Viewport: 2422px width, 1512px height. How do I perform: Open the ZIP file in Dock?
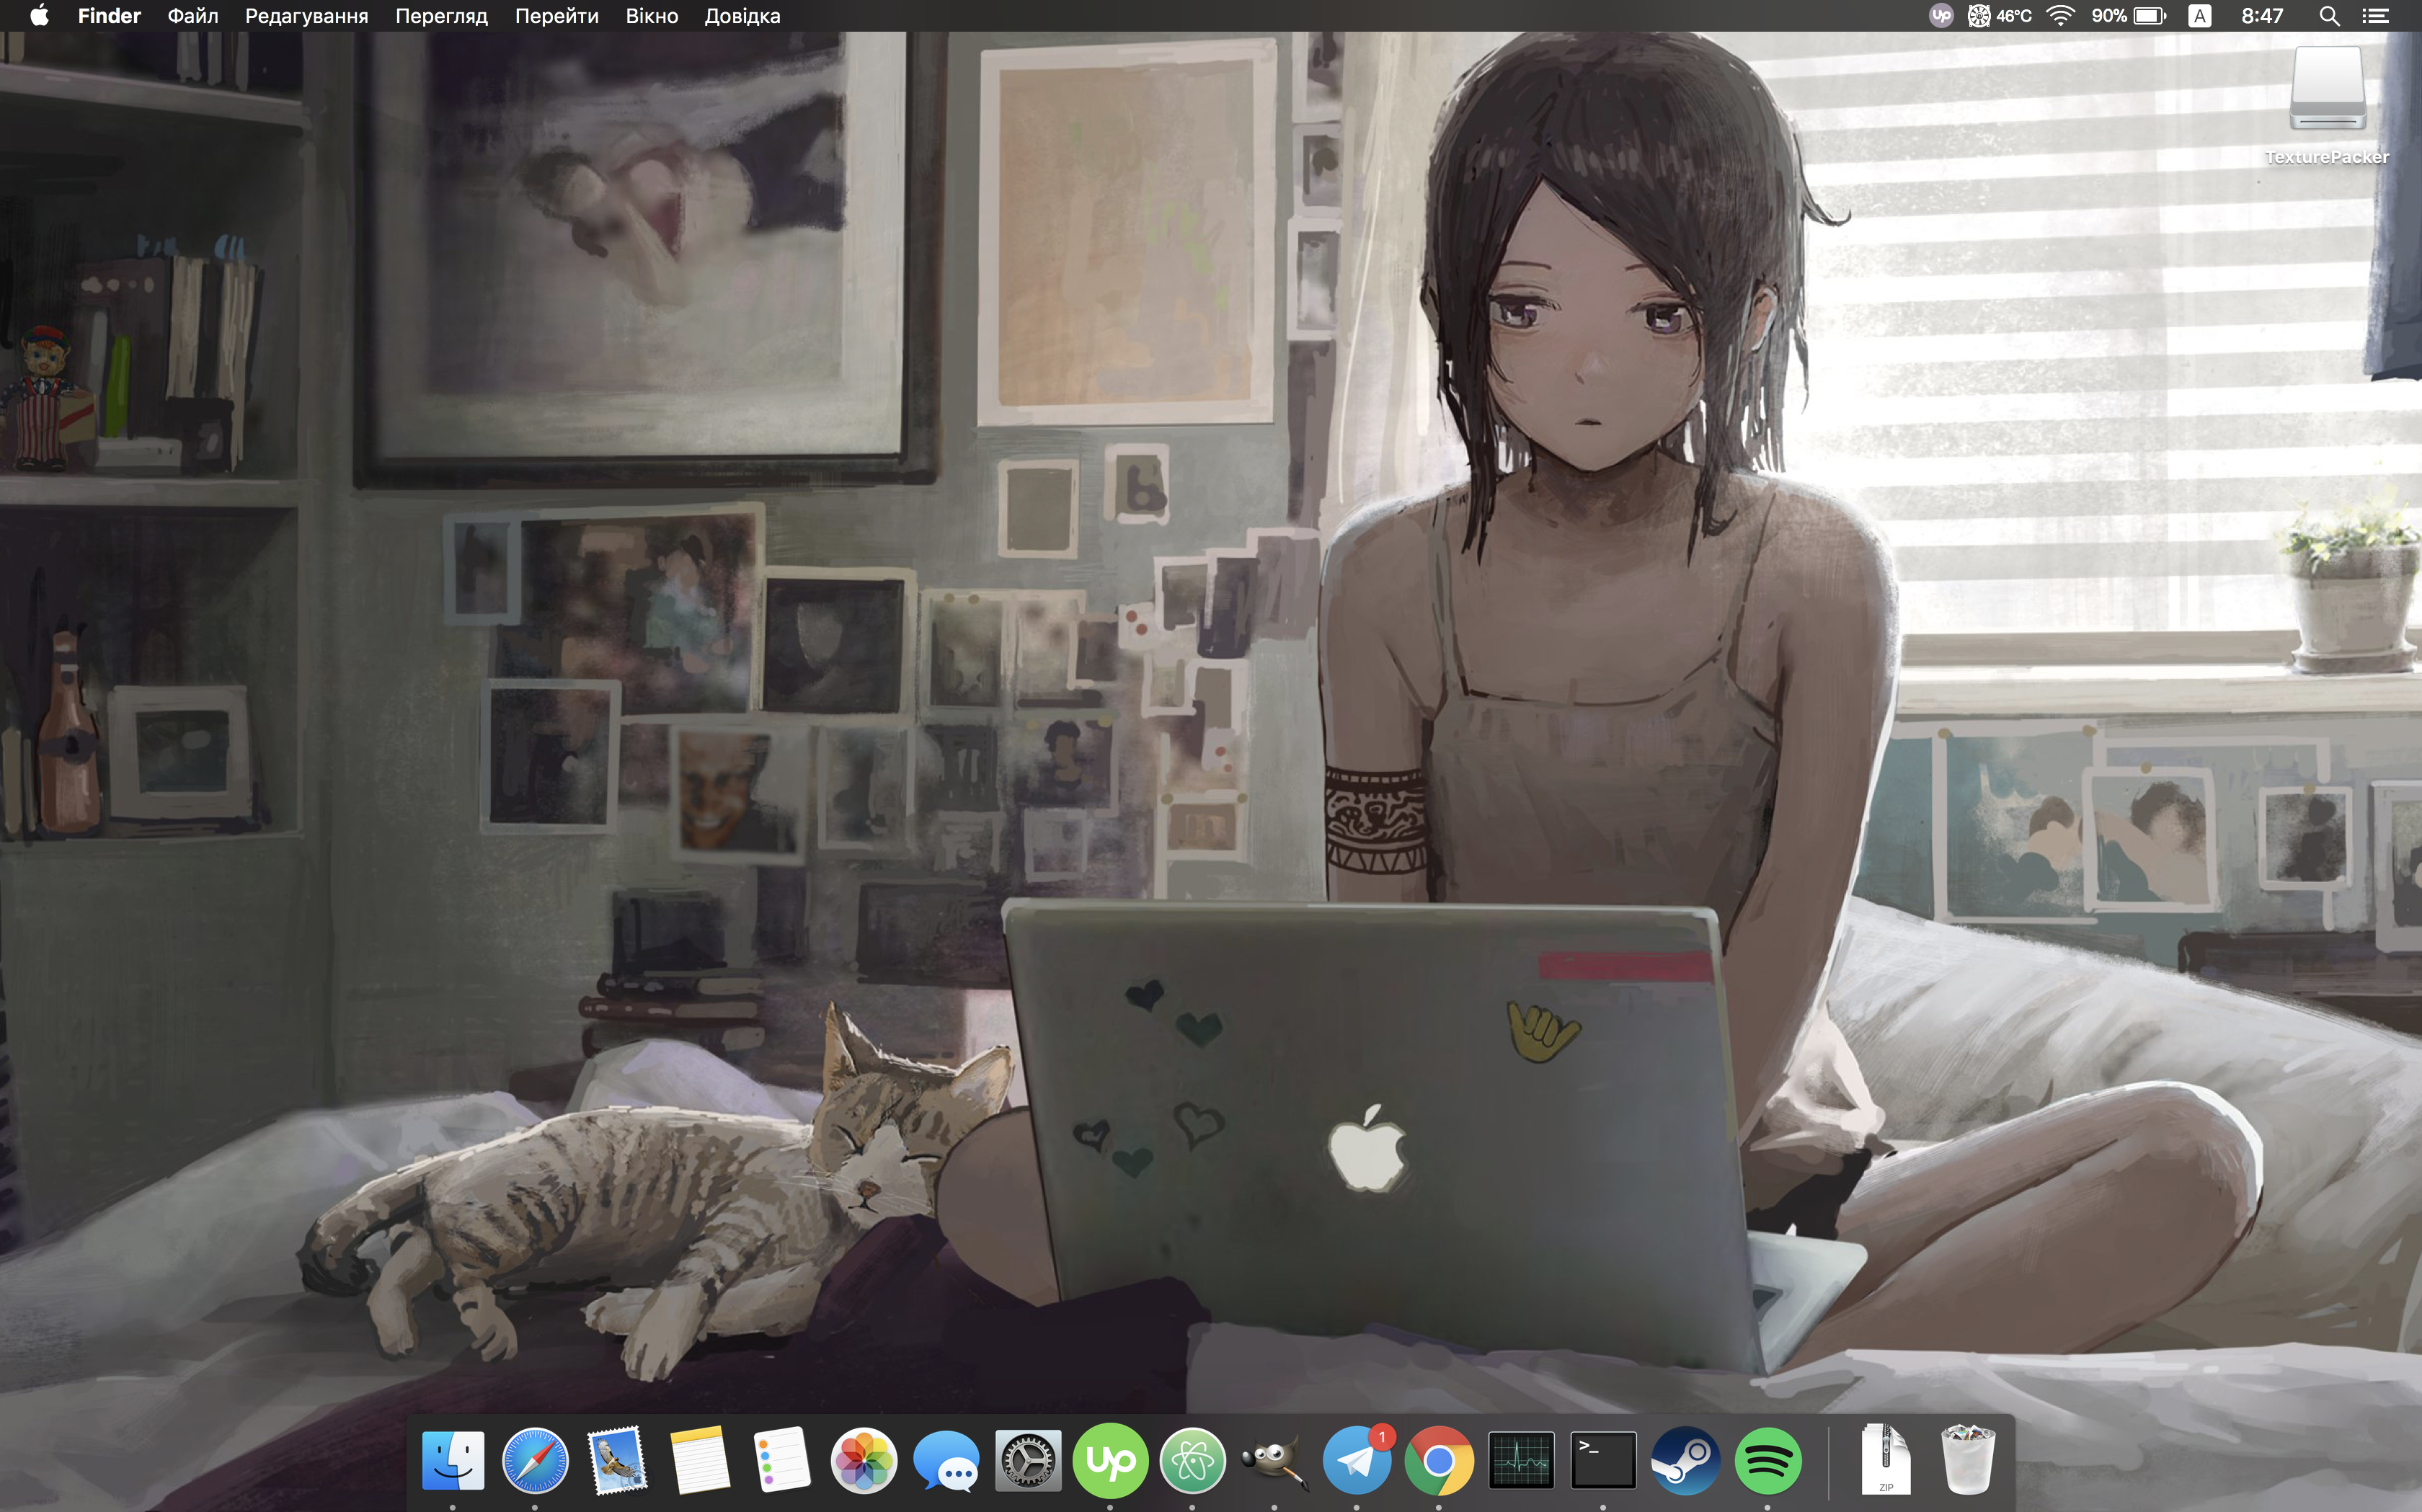1886,1460
